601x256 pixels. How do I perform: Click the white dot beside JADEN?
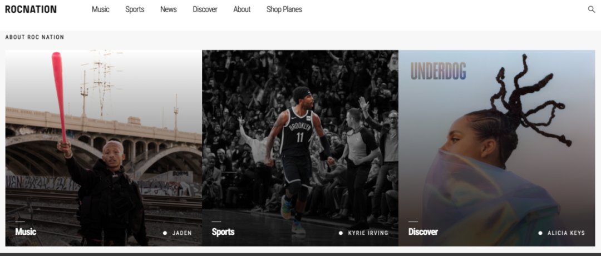tap(165, 233)
